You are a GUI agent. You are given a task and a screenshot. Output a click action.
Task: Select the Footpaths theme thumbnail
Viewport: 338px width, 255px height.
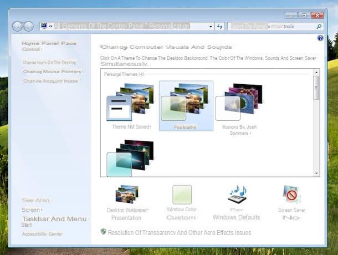click(x=186, y=106)
